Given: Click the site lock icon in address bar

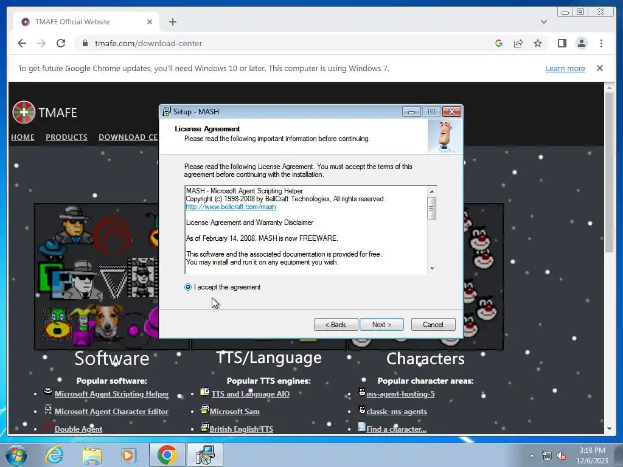Looking at the screenshot, I should pos(85,43).
